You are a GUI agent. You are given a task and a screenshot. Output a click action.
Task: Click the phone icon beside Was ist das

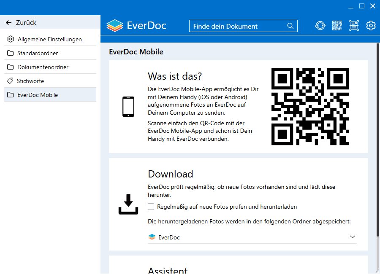128,107
